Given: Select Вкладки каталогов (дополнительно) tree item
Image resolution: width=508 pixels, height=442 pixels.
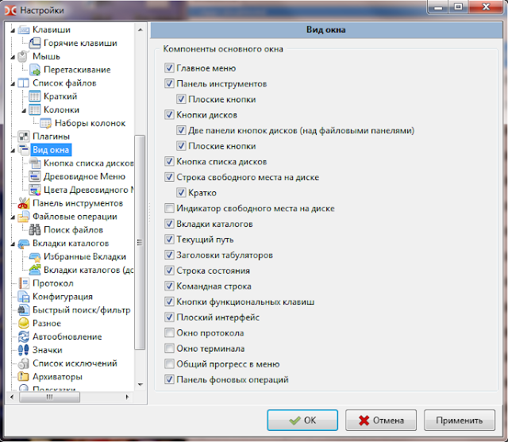Looking at the screenshot, I should (88, 270).
